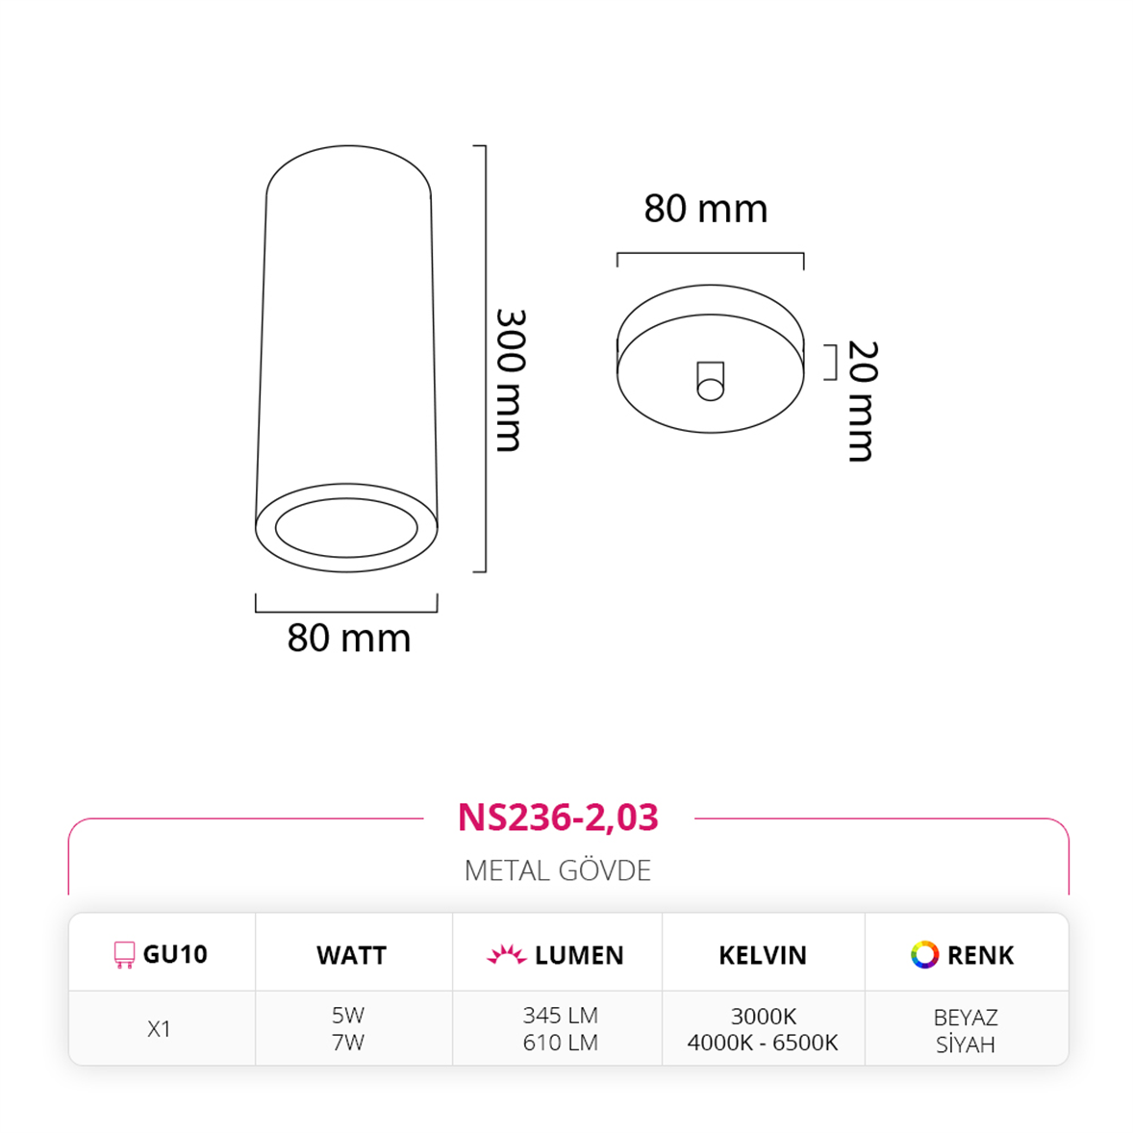
Task: Click the X1 quantity cell
Action: pos(159,1029)
